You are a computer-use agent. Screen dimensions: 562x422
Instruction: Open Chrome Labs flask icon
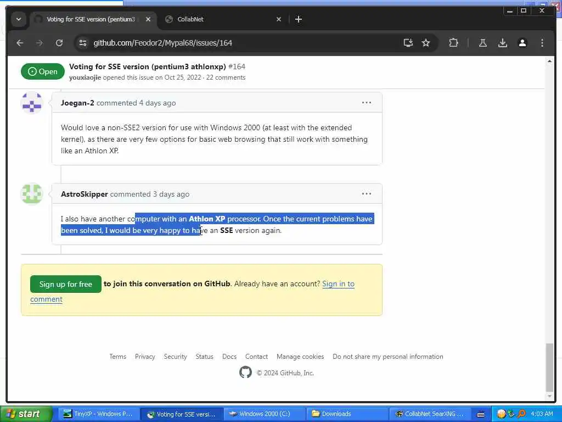[483, 43]
